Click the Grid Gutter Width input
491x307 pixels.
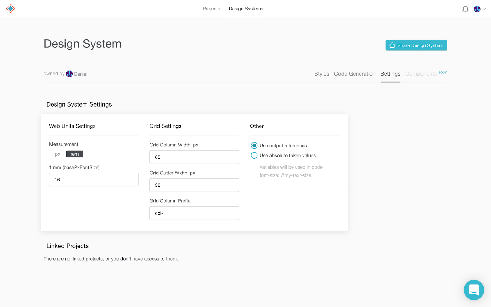(x=194, y=185)
